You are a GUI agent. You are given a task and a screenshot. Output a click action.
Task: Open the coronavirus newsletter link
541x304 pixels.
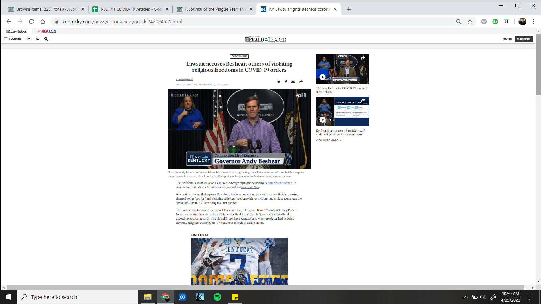point(278,183)
